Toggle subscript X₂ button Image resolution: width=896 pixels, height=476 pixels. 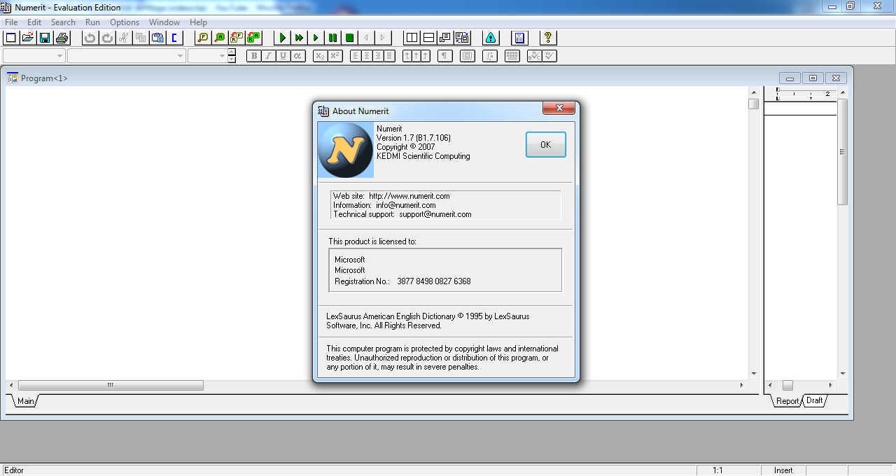click(x=321, y=56)
